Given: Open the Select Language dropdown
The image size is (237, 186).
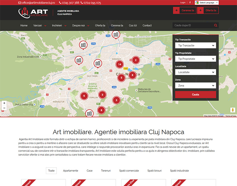Looking at the screenshot, I should 207,2.
